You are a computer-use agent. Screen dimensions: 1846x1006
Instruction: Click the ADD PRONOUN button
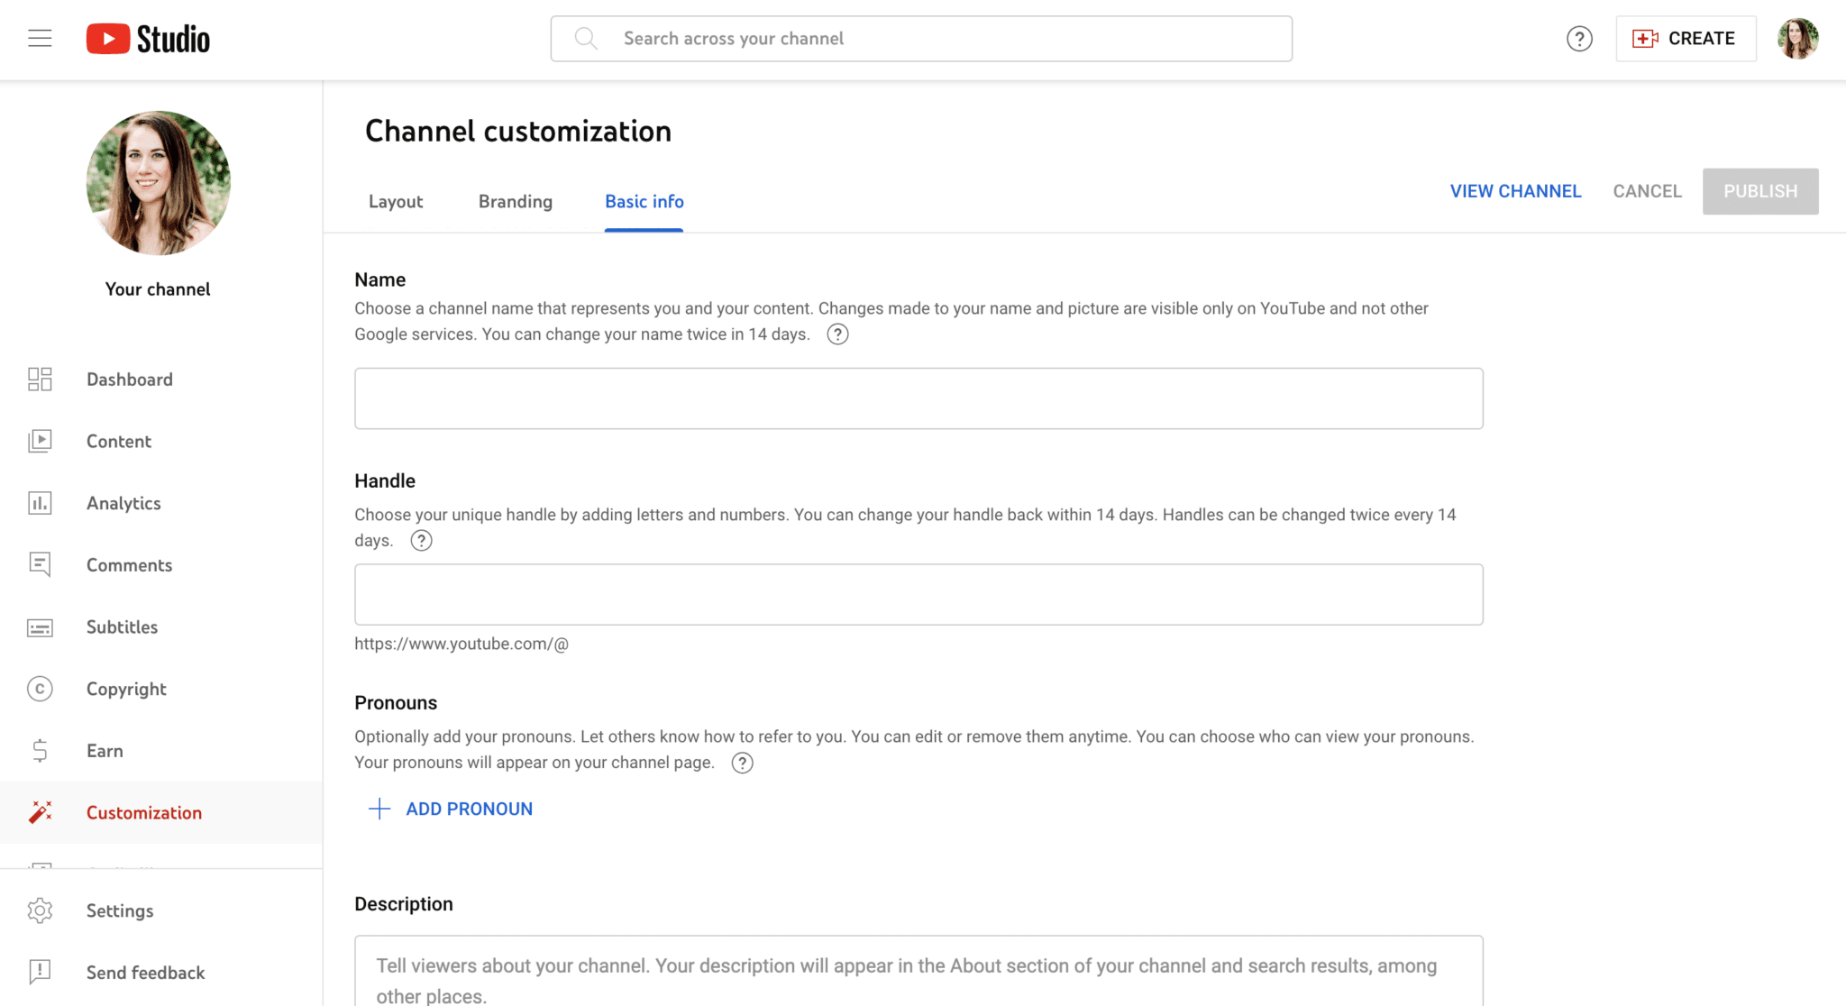pos(452,809)
